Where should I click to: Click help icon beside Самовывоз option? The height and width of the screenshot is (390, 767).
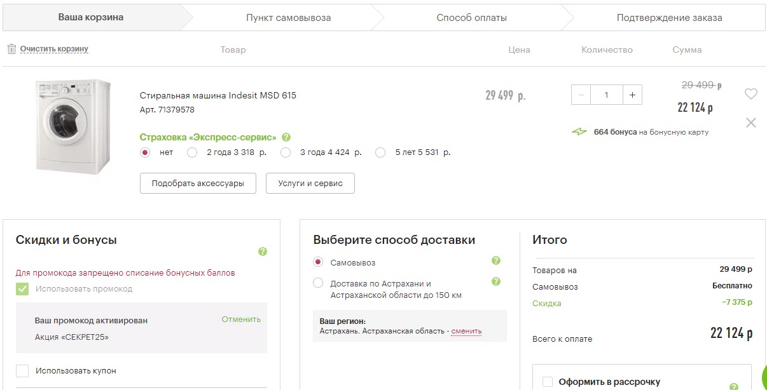coord(496,260)
